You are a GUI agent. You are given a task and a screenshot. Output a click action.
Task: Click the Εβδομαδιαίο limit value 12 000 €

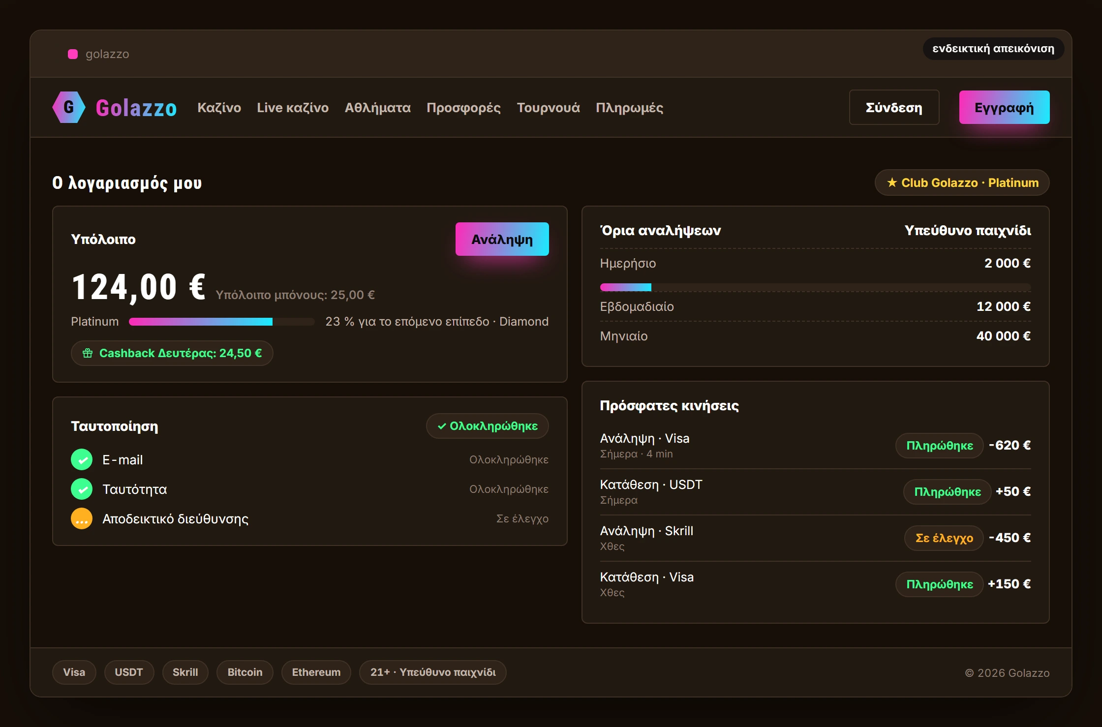(1004, 306)
